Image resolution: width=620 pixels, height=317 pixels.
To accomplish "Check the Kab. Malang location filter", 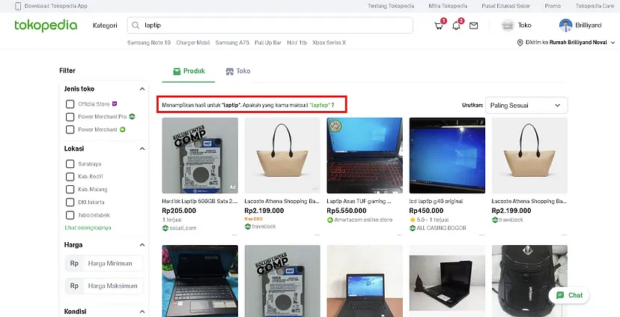I will point(70,189).
